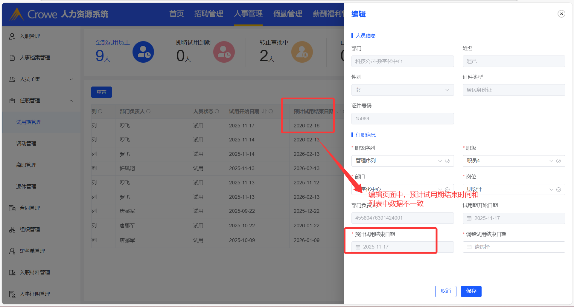Screen dimensions: 574x307
Task: Click the 科技公司-数字化中心 department field
Action: tap(403, 61)
